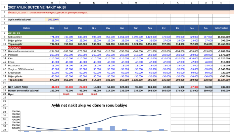The image size is (235, 132).
Task: Select the 'Oca' month header cell
Action: (52, 28)
